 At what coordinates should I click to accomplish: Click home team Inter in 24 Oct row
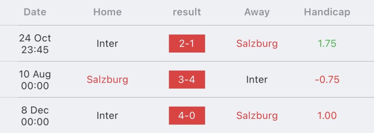107,43
